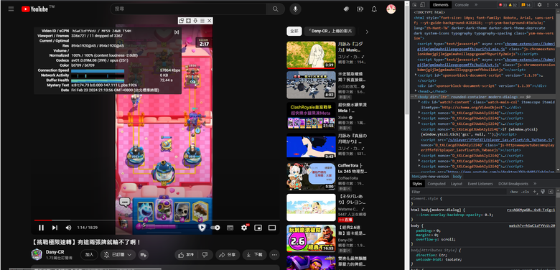Image resolution: width=560 pixels, height=270 pixels.
Task: Switch to DevTools Console tab
Action: (462, 4)
